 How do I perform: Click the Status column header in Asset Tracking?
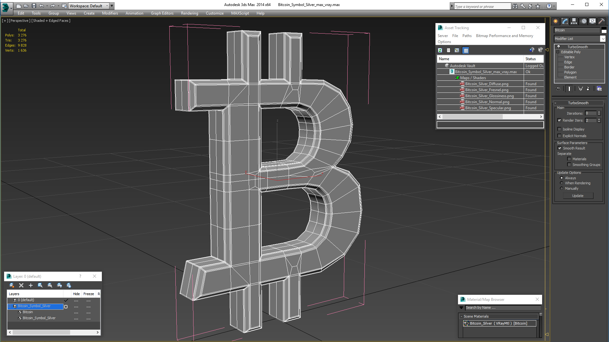[534, 59]
